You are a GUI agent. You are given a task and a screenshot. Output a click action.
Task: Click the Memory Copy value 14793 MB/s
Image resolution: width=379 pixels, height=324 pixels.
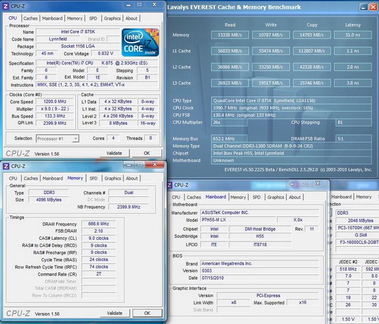pos(312,35)
